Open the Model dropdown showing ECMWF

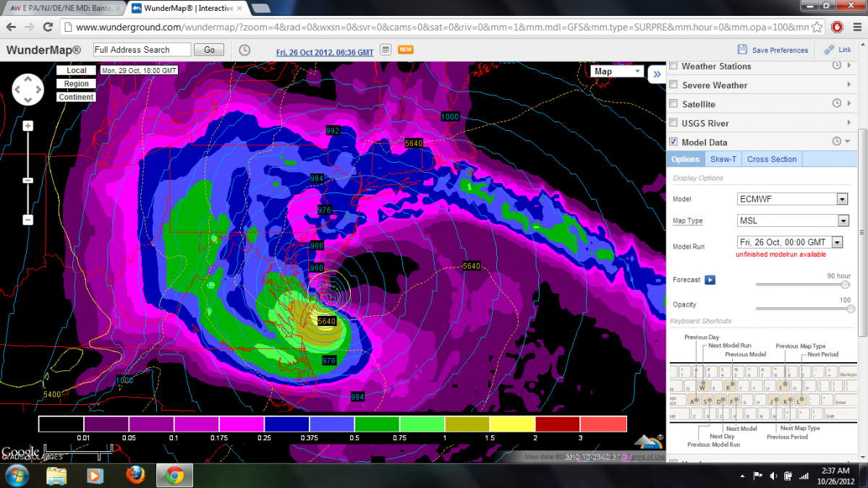pos(792,199)
